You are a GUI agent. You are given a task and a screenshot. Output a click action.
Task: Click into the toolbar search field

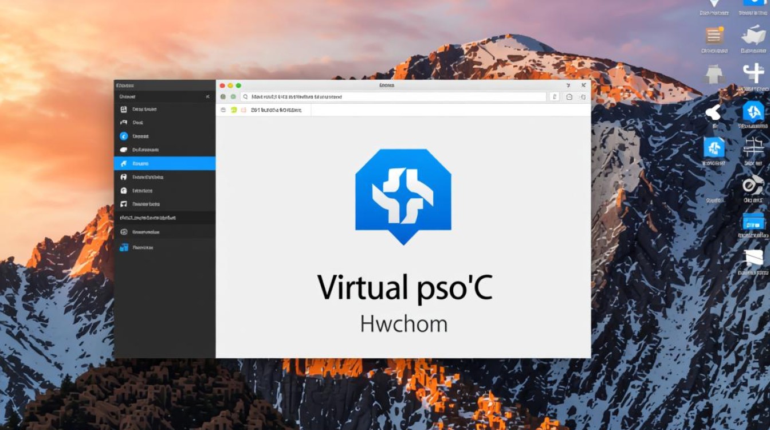[395, 97]
